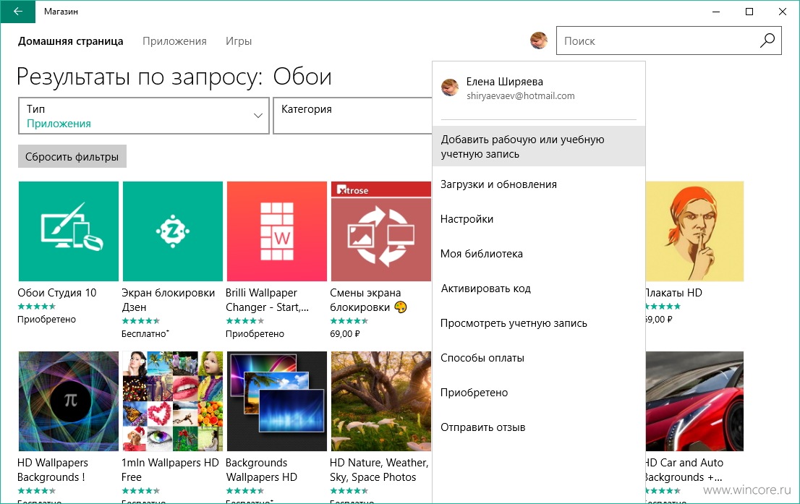The height and width of the screenshot is (504, 800).
Task: Click star rating of Плакаты HD
Action: point(663,306)
